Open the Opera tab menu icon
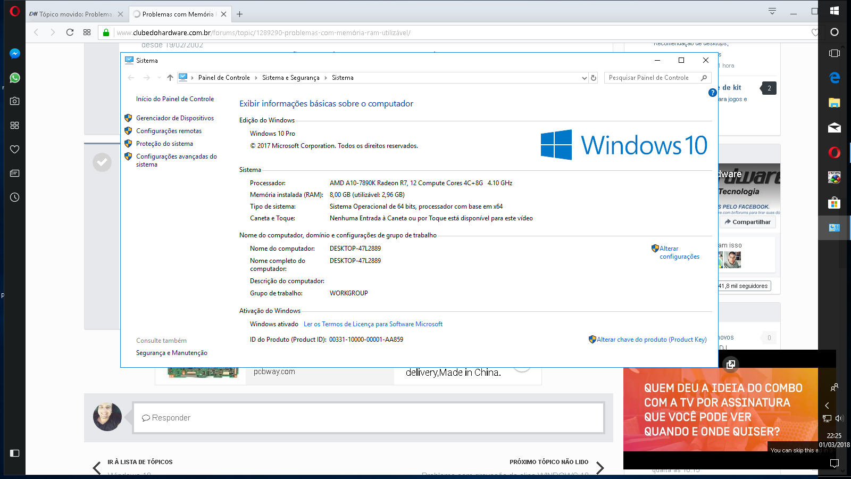 coord(772,11)
